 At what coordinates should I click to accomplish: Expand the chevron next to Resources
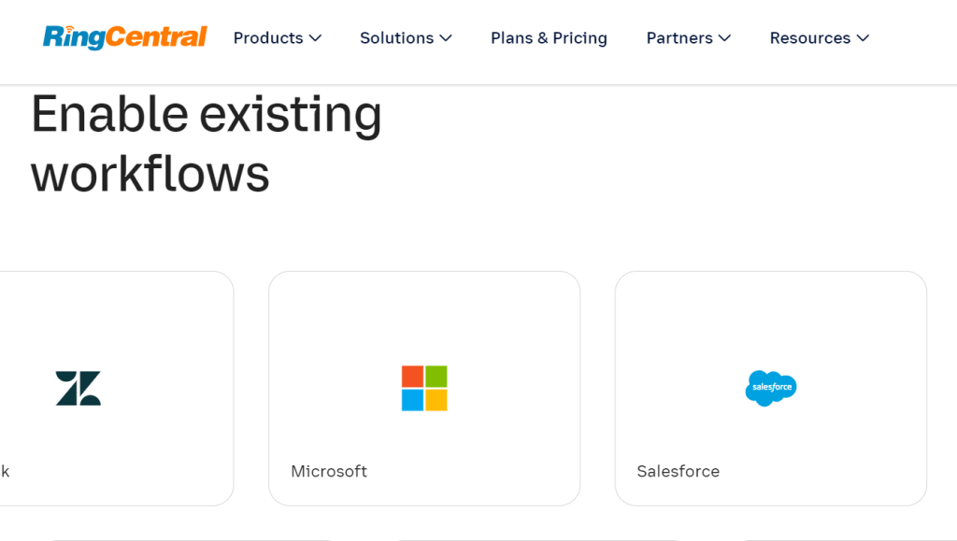(863, 38)
